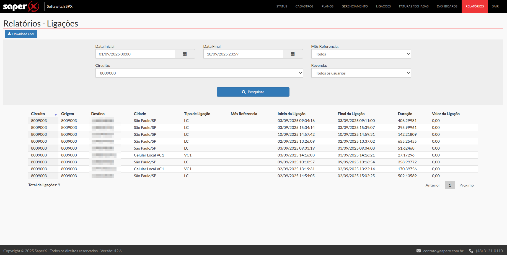507x255 pixels.
Task: Sort by Inicio da Ligação column header
Action: point(291,114)
